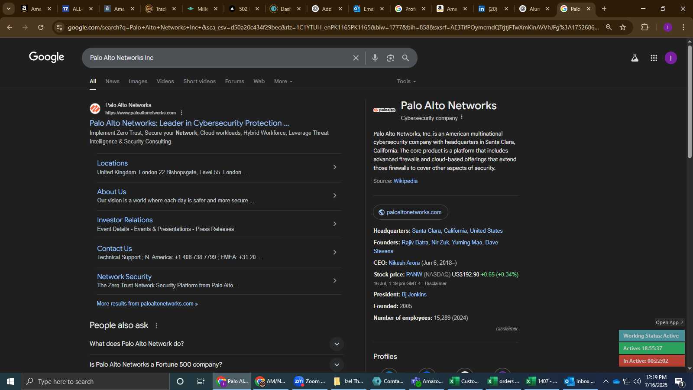
Task: Show hidden system tray icons
Action: point(606,381)
